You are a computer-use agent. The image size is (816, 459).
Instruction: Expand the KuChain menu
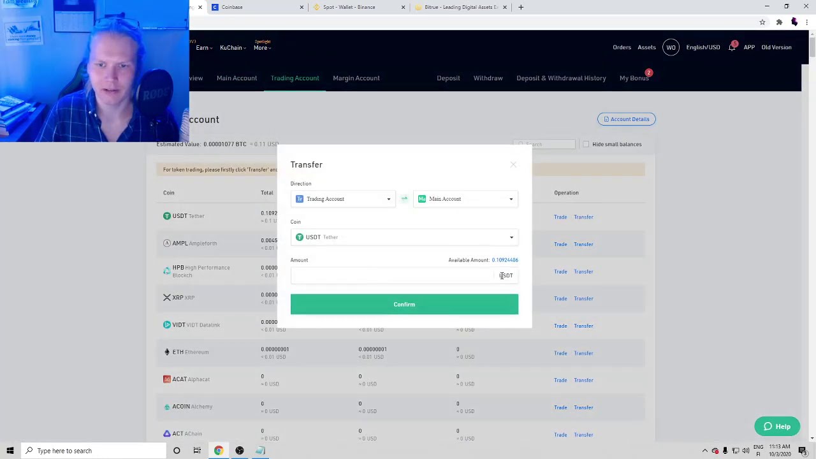[233, 48]
